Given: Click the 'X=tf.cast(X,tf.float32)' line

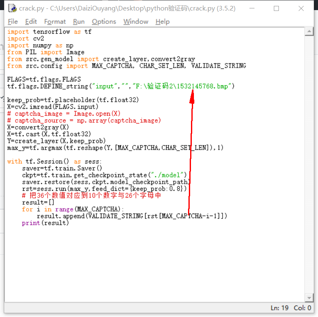Looking at the screenshot, I should [x=49, y=134].
